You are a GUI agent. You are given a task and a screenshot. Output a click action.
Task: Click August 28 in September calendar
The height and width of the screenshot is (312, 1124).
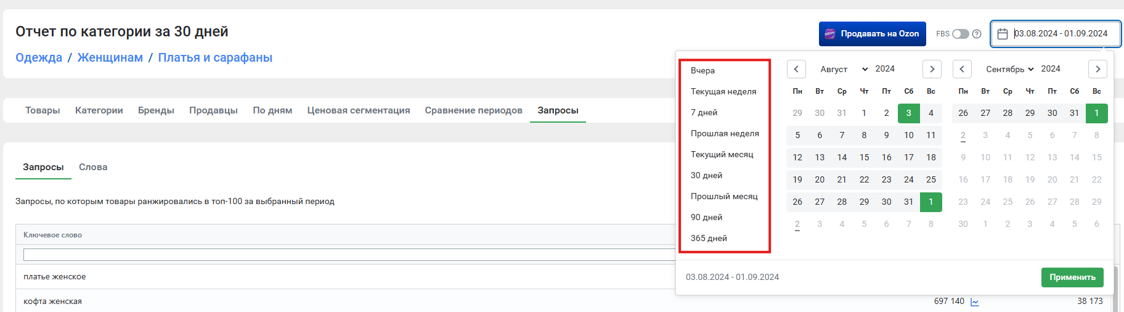[x=1008, y=113]
